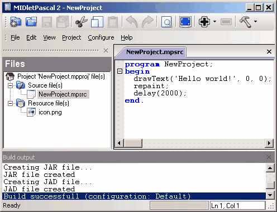This screenshot has width=277, height=212.
Task: Click the Fullscreen toolbar icon
Action: pos(185,22)
